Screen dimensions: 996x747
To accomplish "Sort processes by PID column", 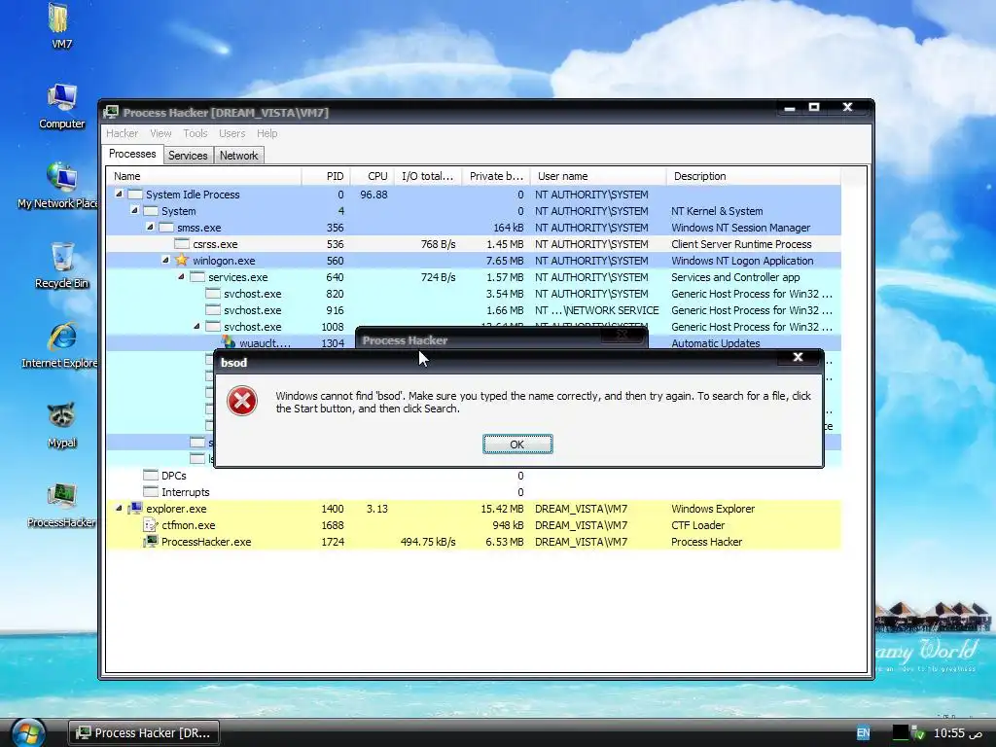I will pyautogui.click(x=325, y=176).
